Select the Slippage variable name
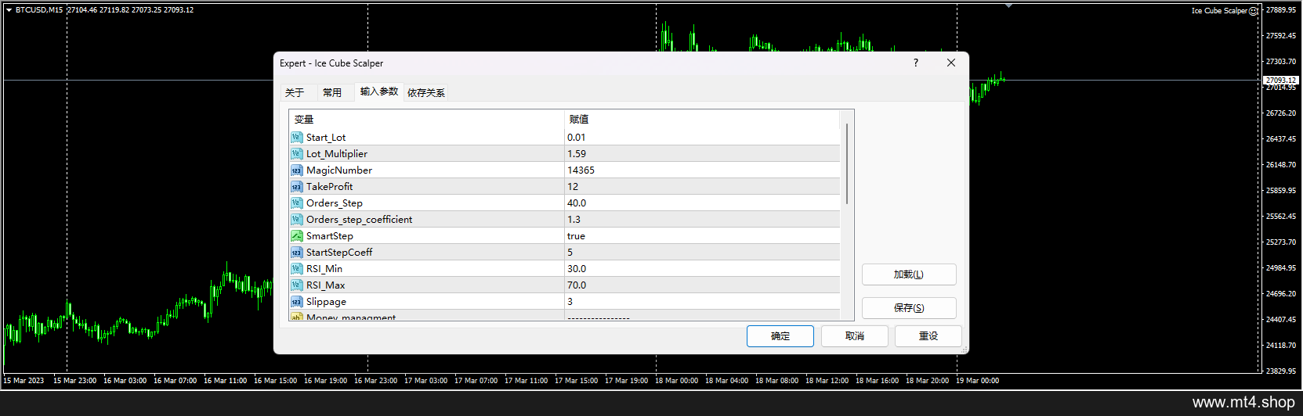This screenshot has width=1303, height=416. 327,302
